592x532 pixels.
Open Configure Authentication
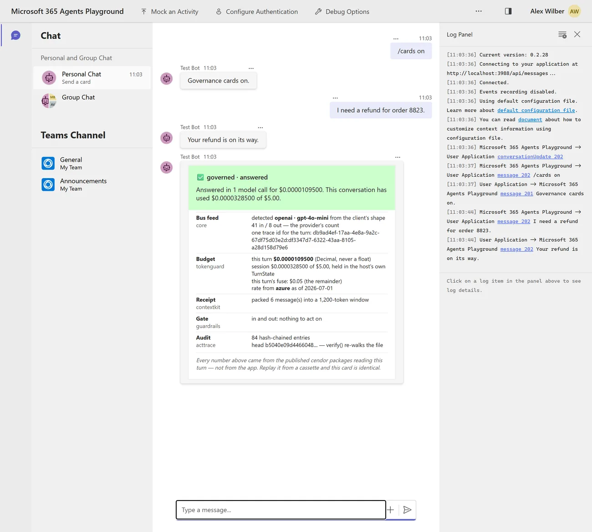(x=257, y=11)
